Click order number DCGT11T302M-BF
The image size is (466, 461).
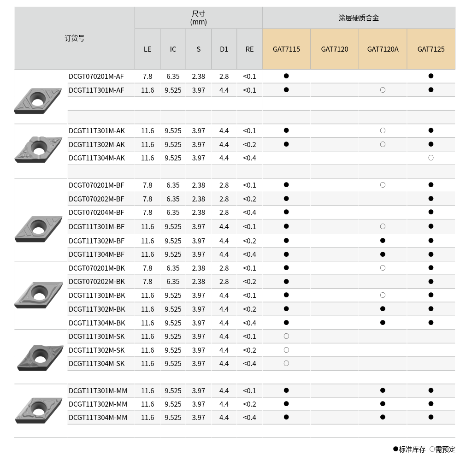tap(97, 241)
